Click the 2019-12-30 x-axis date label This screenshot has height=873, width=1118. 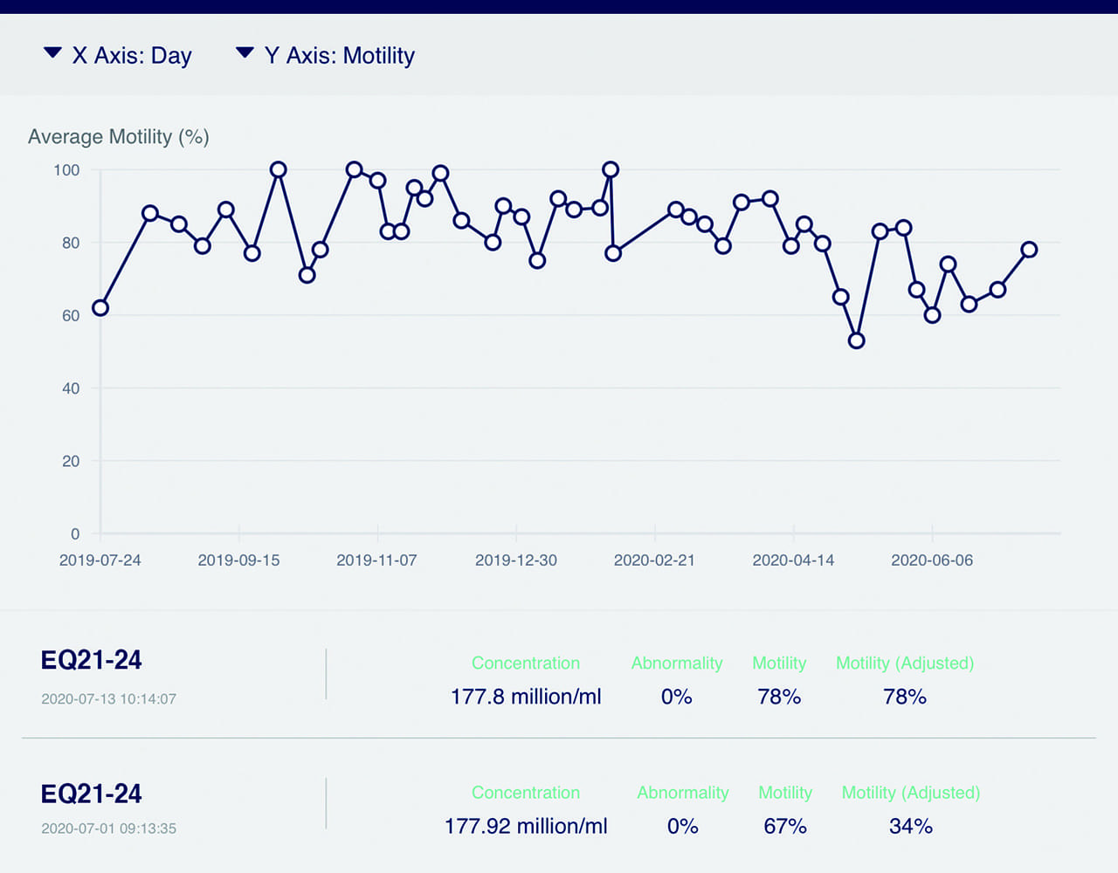(515, 560)
